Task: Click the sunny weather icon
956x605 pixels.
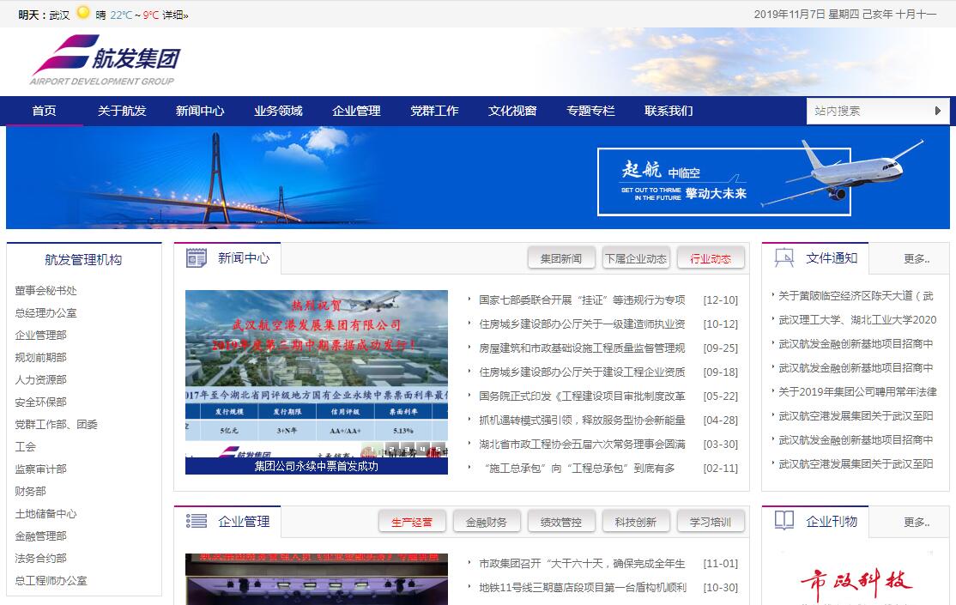Action: (83, 13)
